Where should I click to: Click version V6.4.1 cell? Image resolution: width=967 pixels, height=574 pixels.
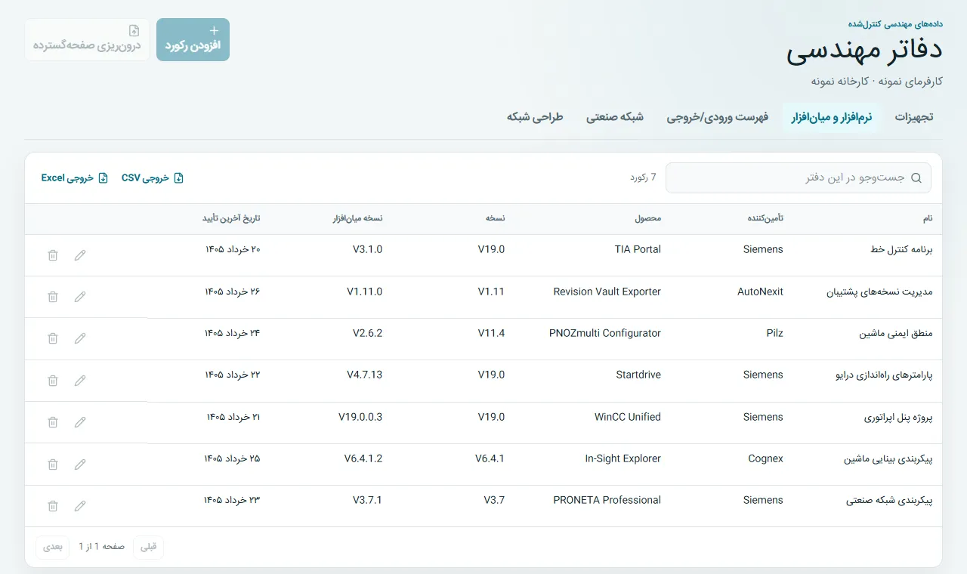[490, 458]
